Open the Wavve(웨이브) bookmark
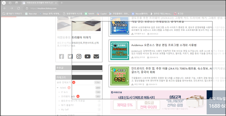This screenshot has height=116, width=226. tap(140, 14)
